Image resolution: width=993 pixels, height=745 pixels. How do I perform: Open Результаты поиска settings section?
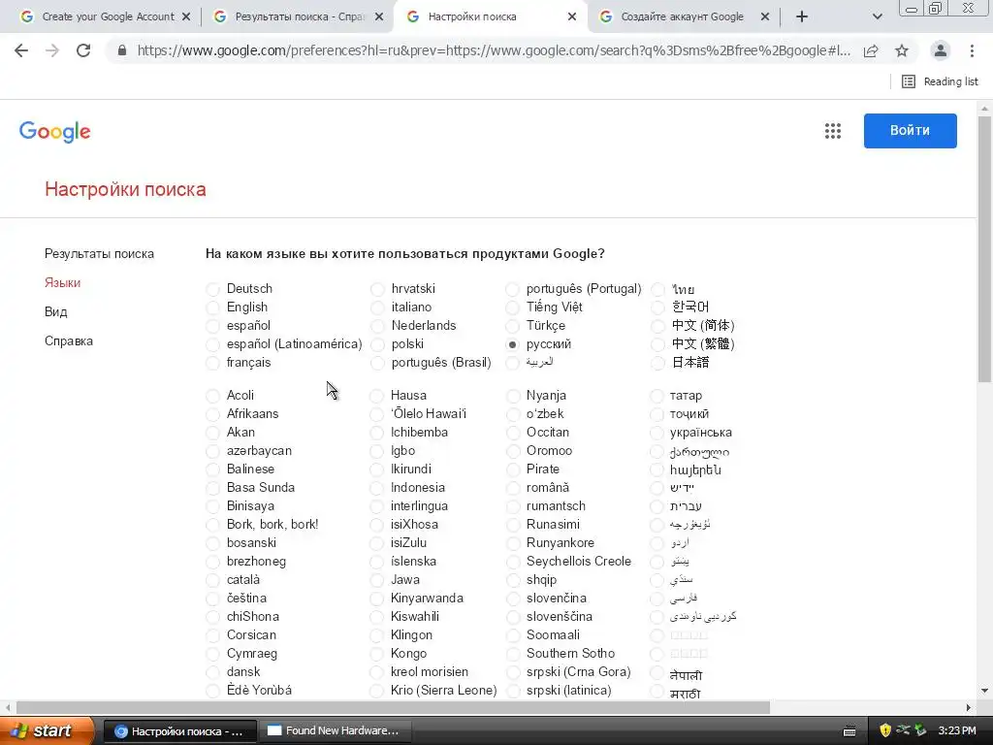[100, 254]
